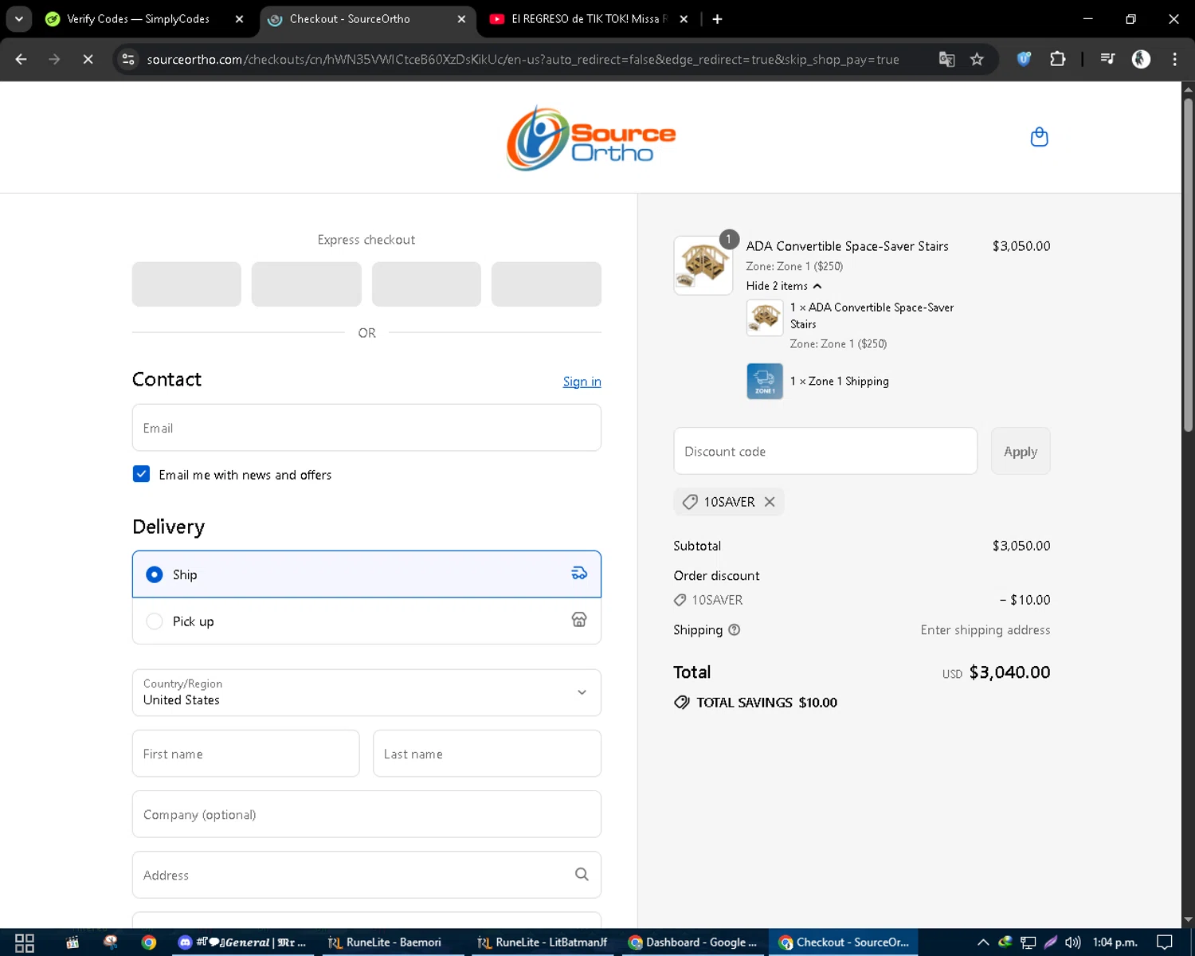Show hidden system tray icons
1195x956 pixels.
click(983, 942)
